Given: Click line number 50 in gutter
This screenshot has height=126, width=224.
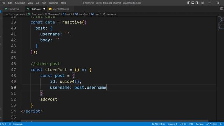Looking at the screenshot, I should pos(13,87).
